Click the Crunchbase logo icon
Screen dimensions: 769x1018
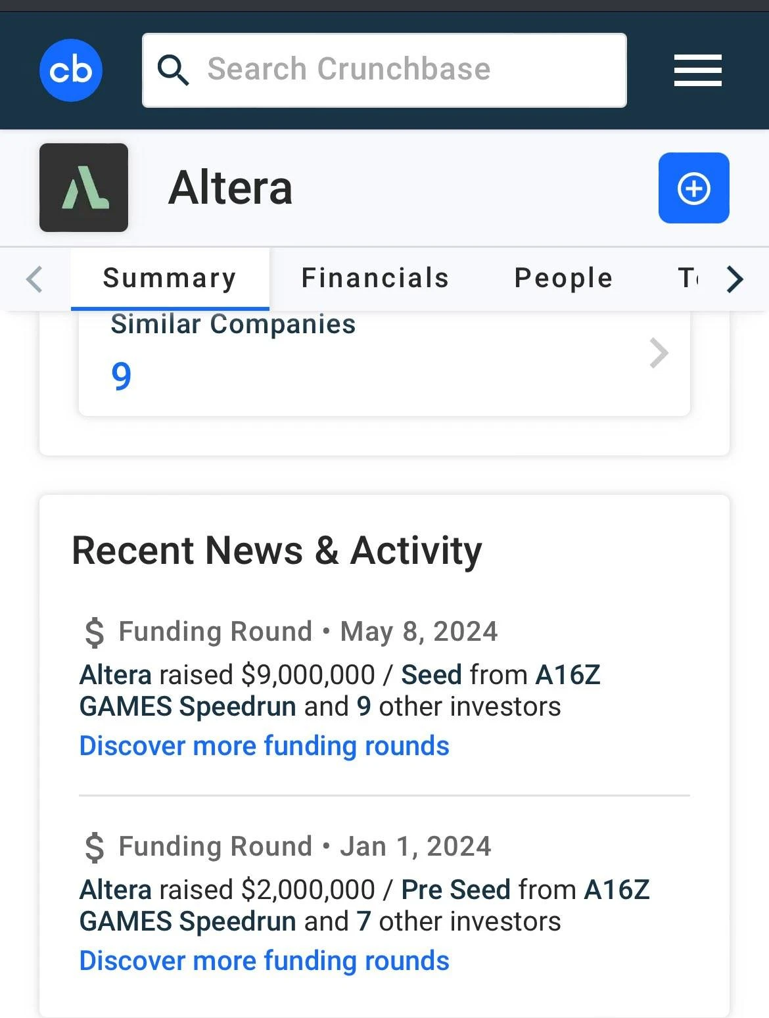71,70
